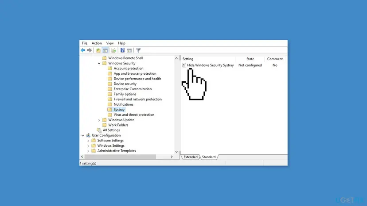The width and height of the screenshot is (367, 206).
Task: Collapse the Windows Security node
Action: [x=99, y=63]
